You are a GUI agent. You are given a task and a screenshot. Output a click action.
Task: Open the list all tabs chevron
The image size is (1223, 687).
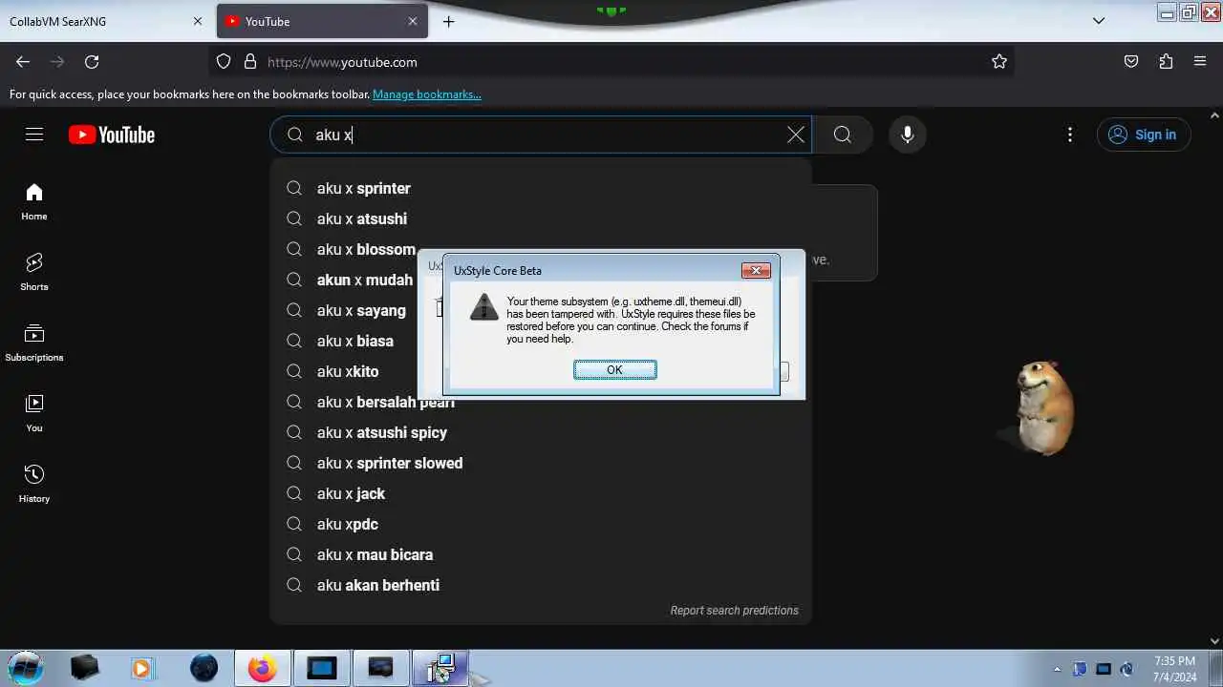[1099, 21]
